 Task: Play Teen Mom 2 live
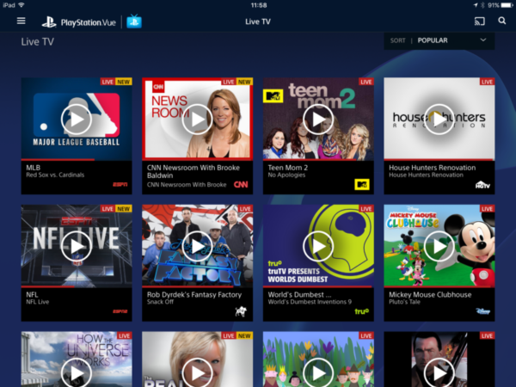(x=318, y=120)
